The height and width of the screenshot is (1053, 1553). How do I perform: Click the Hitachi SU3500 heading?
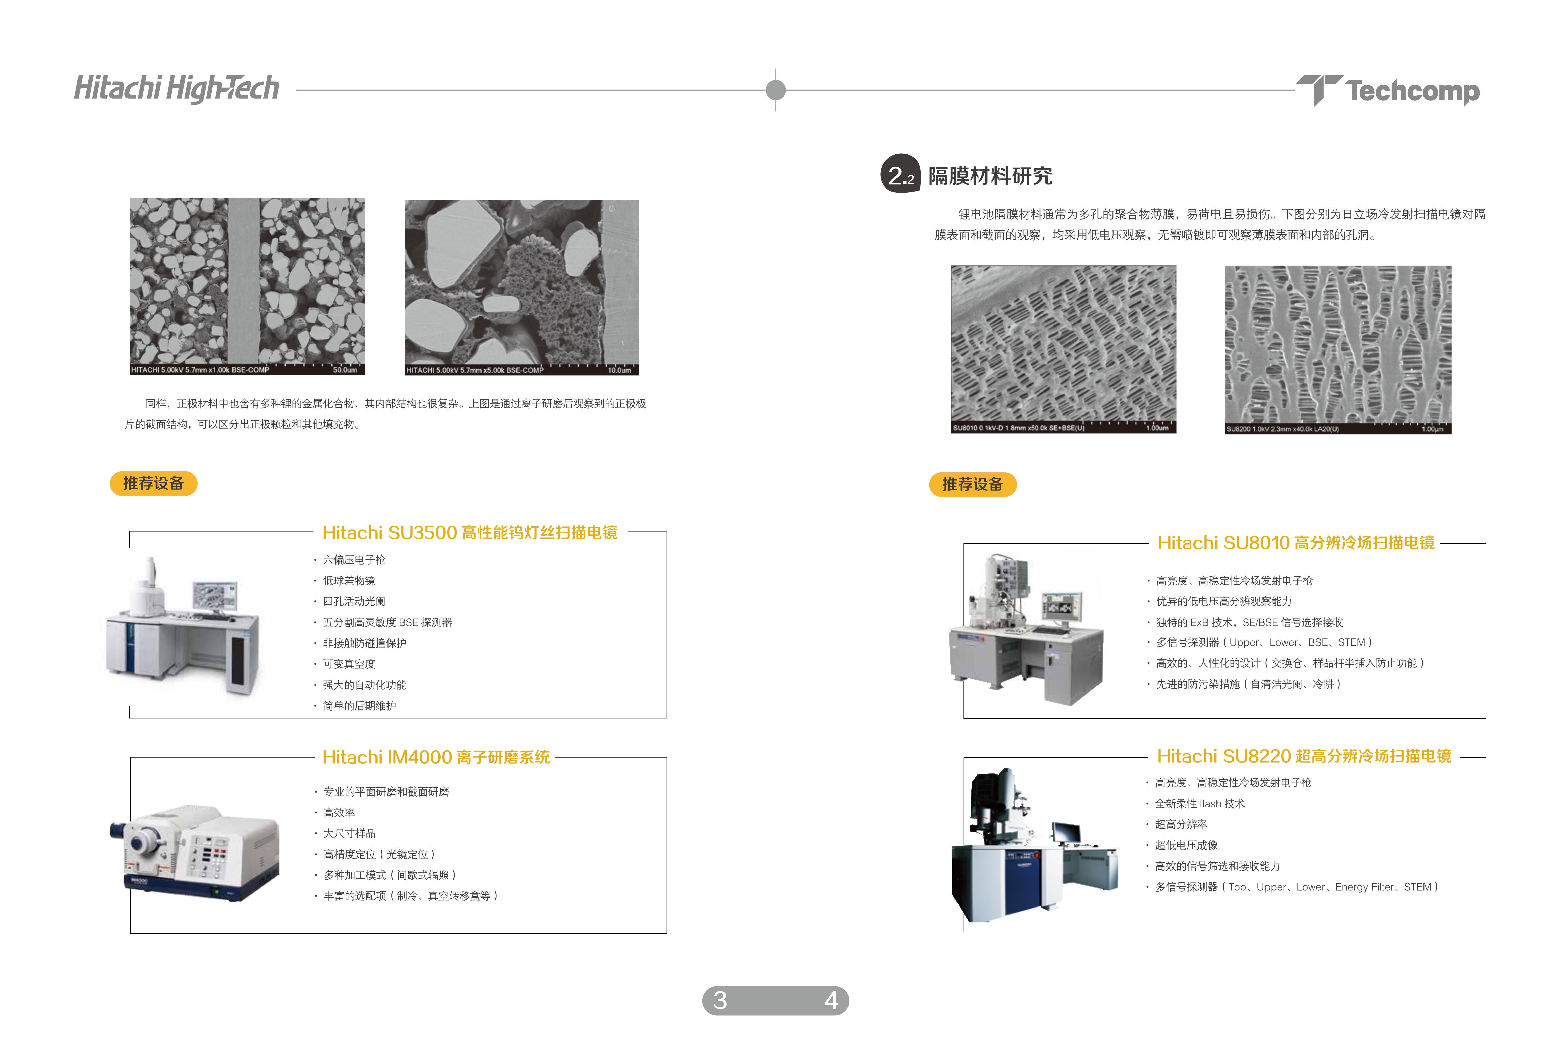pyautogui.click(x=470, y=532)
